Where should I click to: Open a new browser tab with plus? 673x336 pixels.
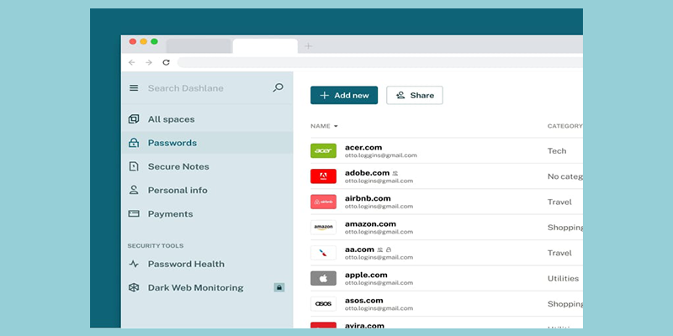[x=308, y=46]
